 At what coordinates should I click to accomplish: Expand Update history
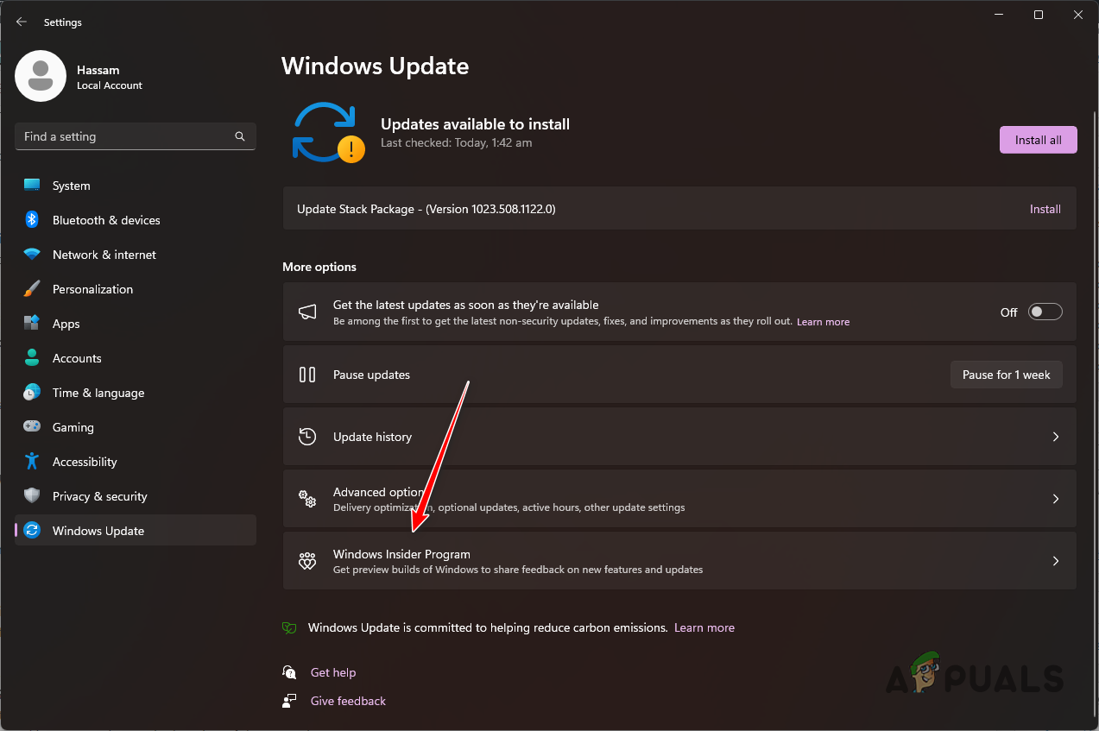pyautogui.click(x=679, y=437)
